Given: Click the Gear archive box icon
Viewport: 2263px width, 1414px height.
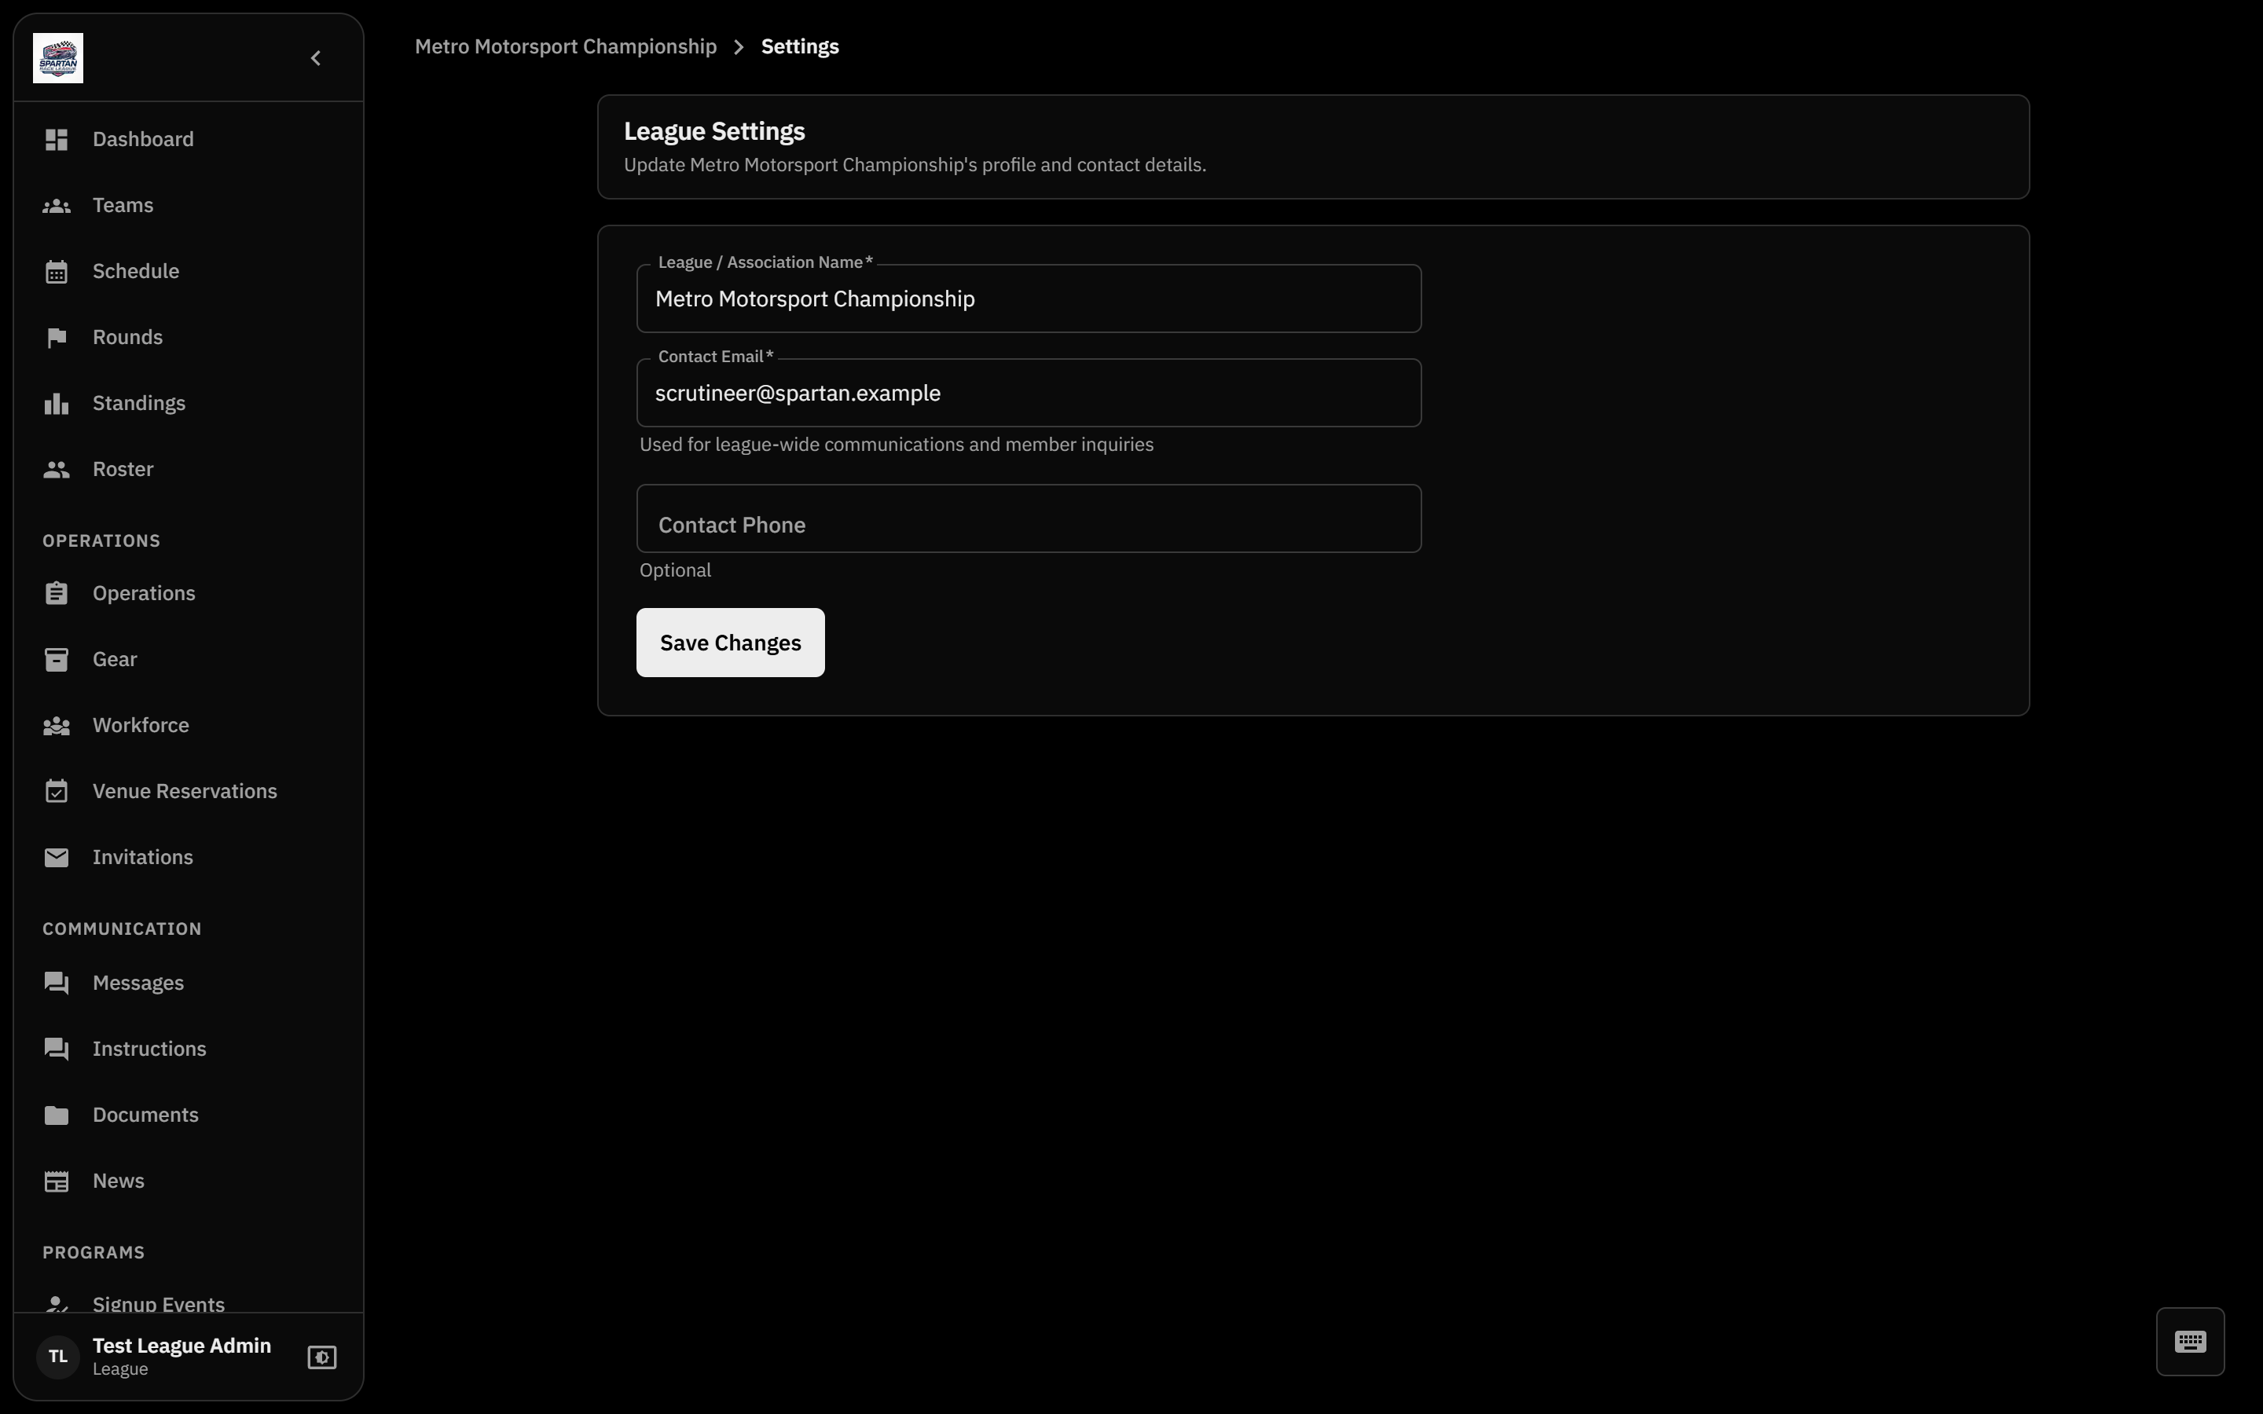Looking at the screenshot, I should [56, 659].
